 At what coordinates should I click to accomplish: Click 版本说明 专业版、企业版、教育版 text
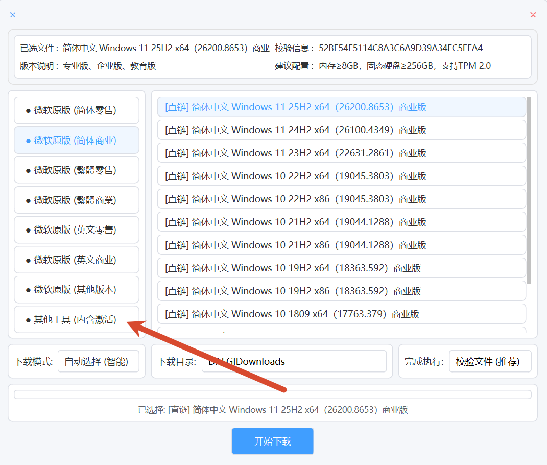tap(87, 66)
